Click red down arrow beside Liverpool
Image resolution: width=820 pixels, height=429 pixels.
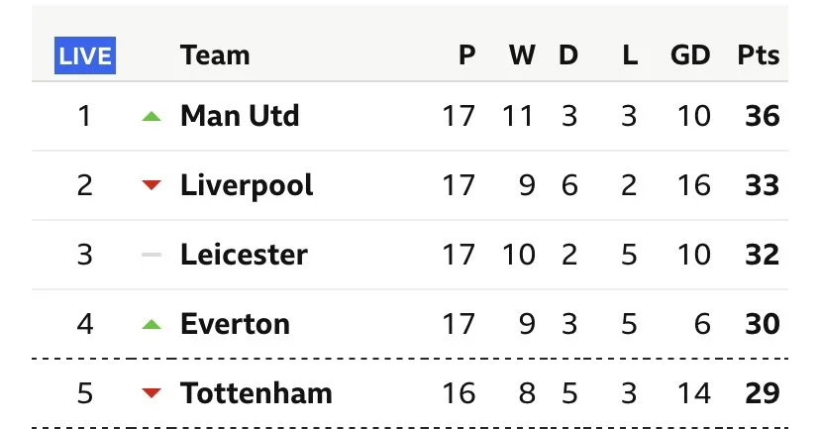pyautogui.click(x=151, y=186)
